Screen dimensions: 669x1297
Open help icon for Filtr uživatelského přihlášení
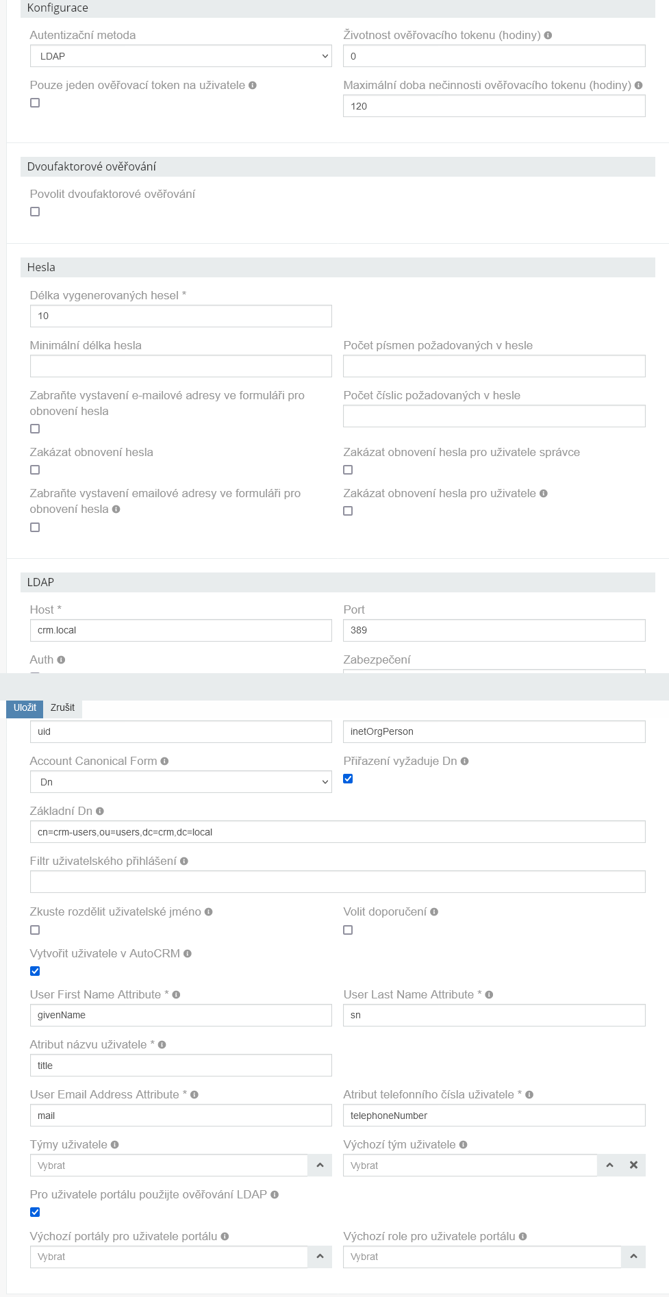[184, 861]
